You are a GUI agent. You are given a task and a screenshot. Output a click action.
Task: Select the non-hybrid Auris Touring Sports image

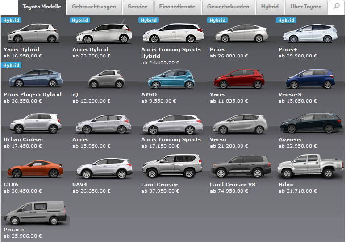coord(173,124)
